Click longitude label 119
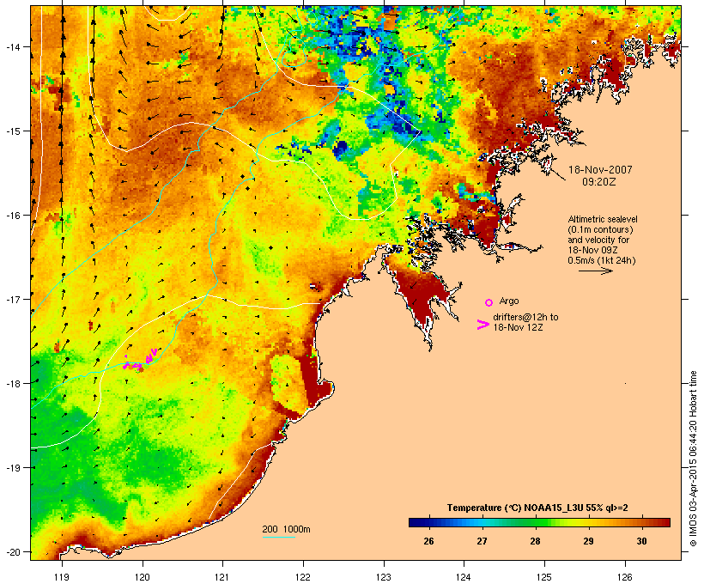 [62, 577]
